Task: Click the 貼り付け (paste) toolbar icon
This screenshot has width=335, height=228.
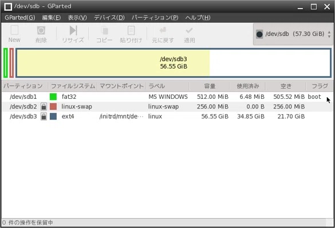Action: pos(131,30)
